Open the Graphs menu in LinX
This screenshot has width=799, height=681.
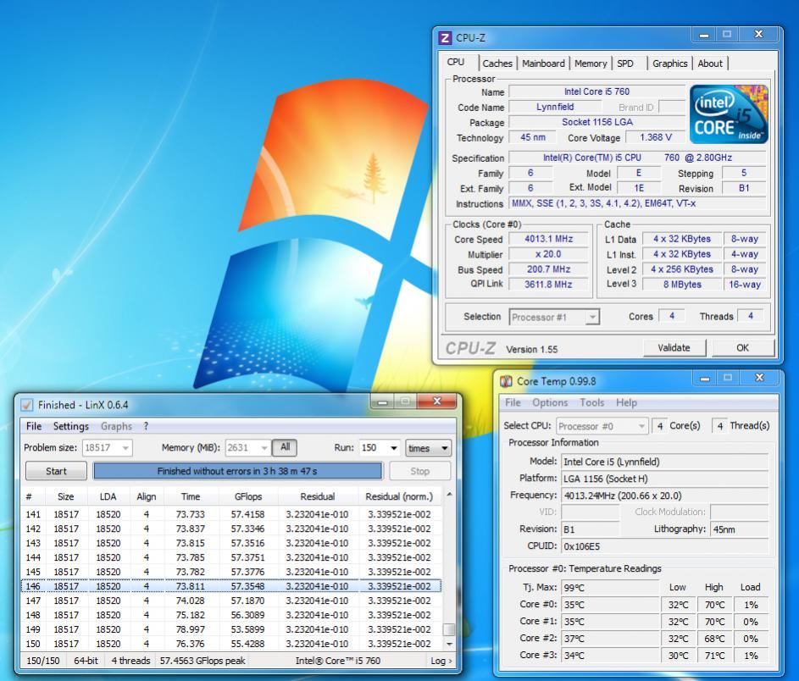[116, 426]
